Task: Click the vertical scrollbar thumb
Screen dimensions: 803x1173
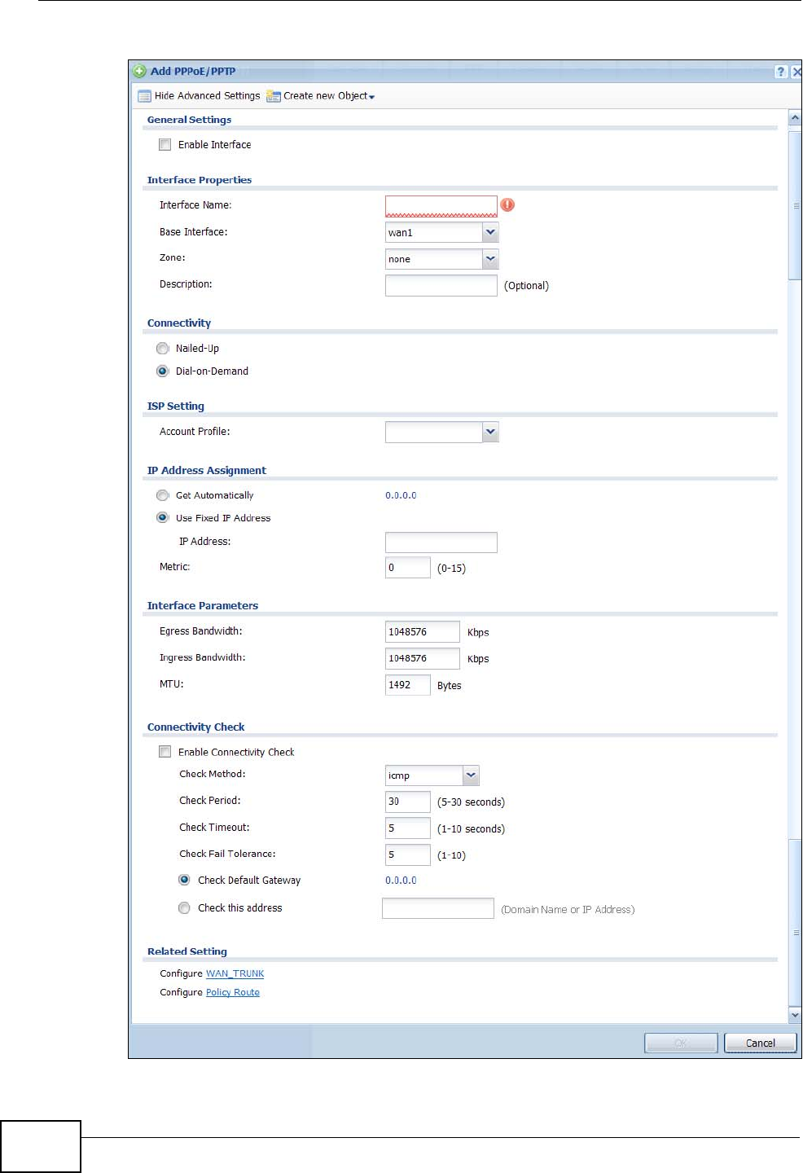Action: pyautogui.click(x=796, y=205)
